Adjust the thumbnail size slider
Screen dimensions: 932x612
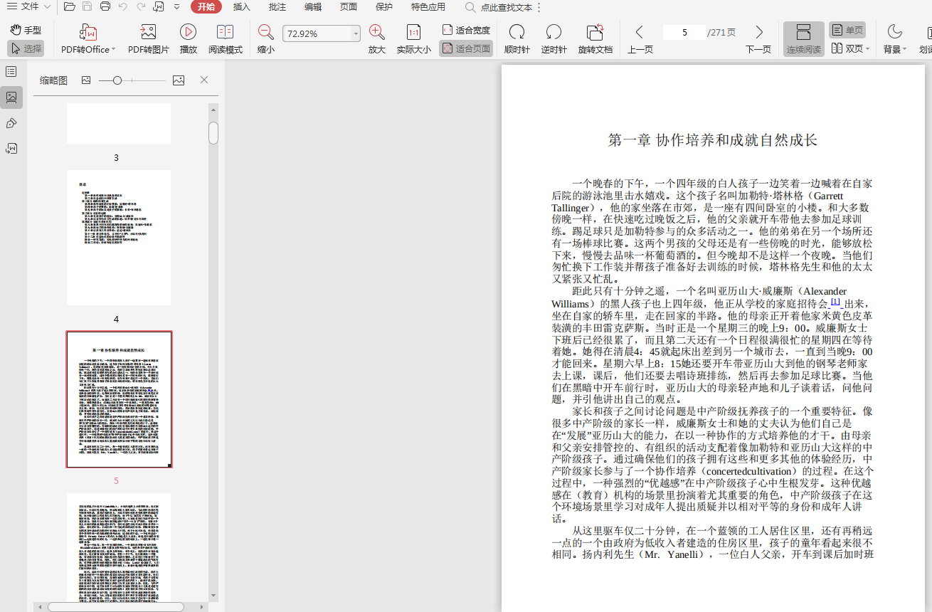[x=117, y=80]
